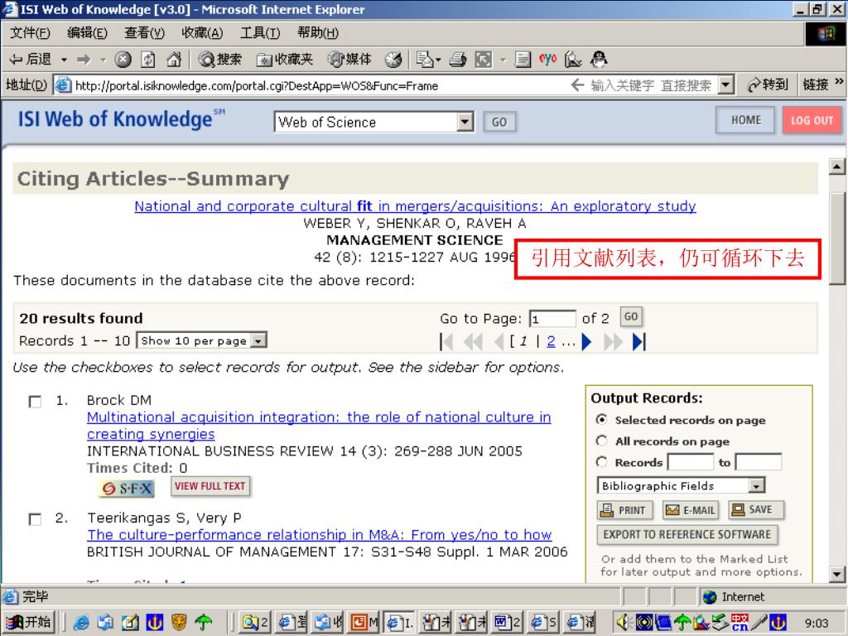Open the Search (搜索) toolbar button
This screenshot has width=848, height=636.
pos(219,60)
